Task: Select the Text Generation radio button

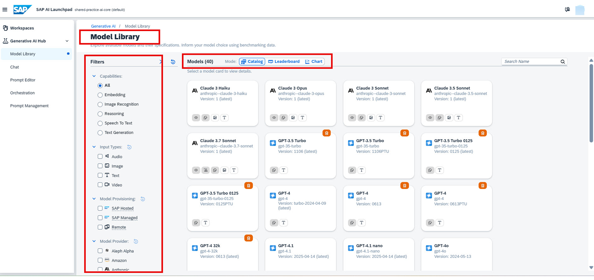Action: (x=100, y=133)
